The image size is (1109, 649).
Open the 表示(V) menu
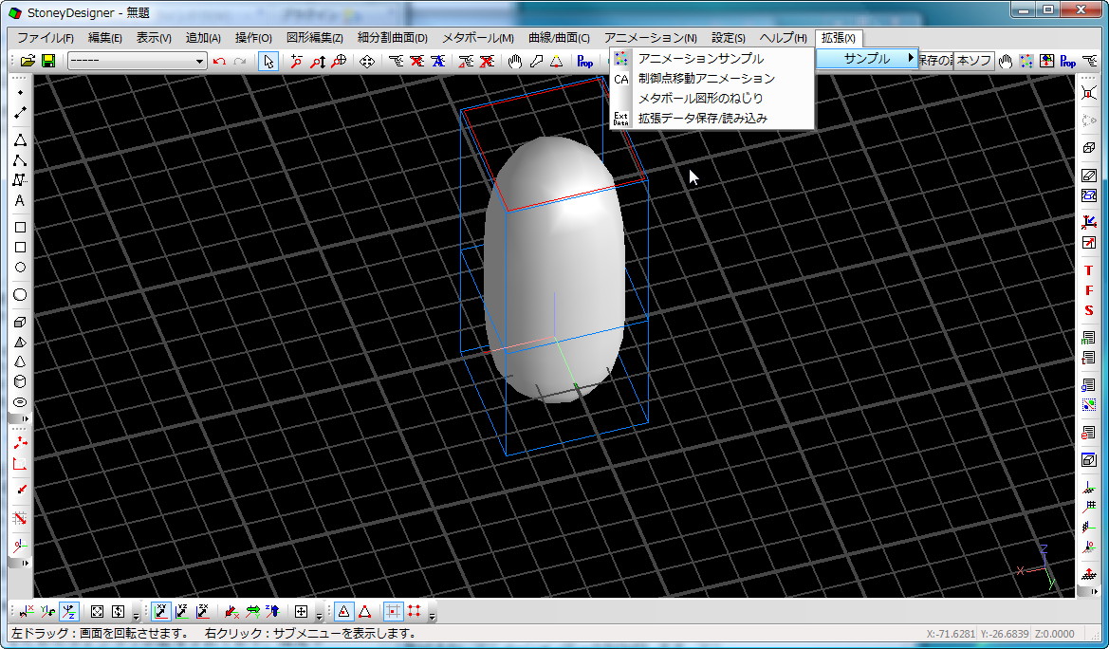click(154, 38)
